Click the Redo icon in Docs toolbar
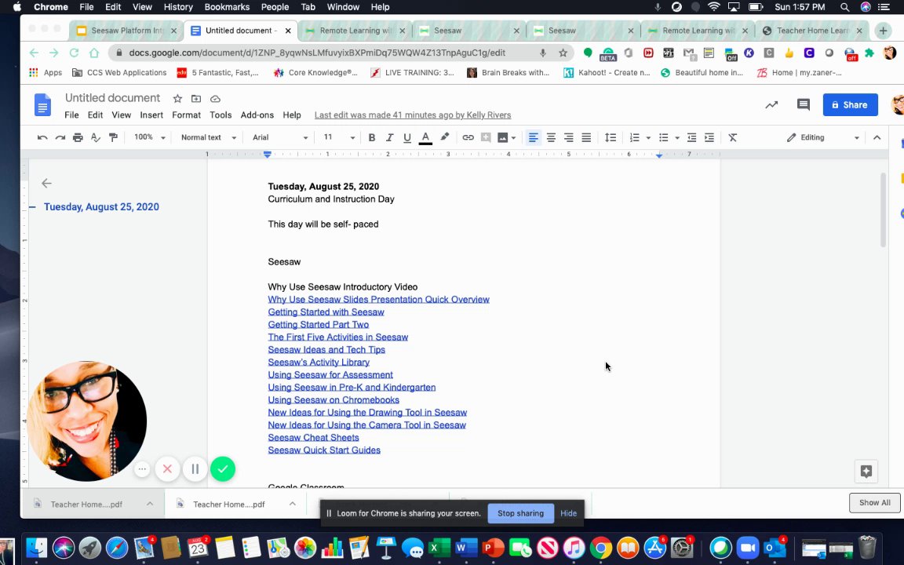Viewport: 904px width, 565px height. (x=60, y=137)
